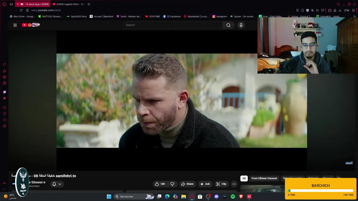358x201 pixels.
Task: Open Twitch panel in Opera sidebar
Action: tap(4, 92)
